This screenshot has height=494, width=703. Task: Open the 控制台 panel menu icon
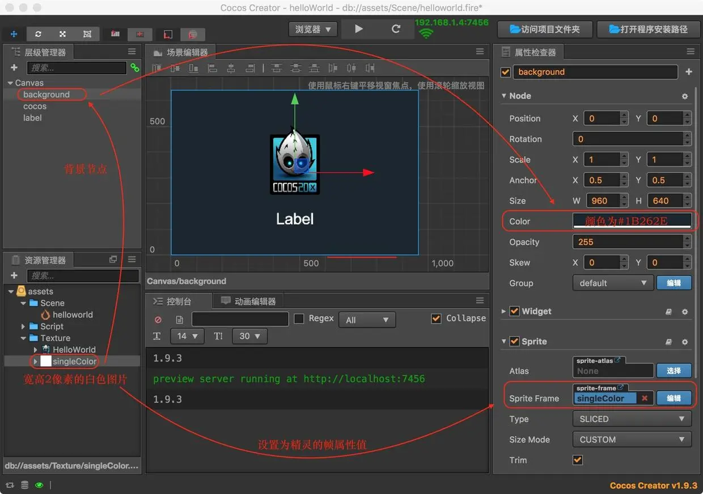click(480, 300)
